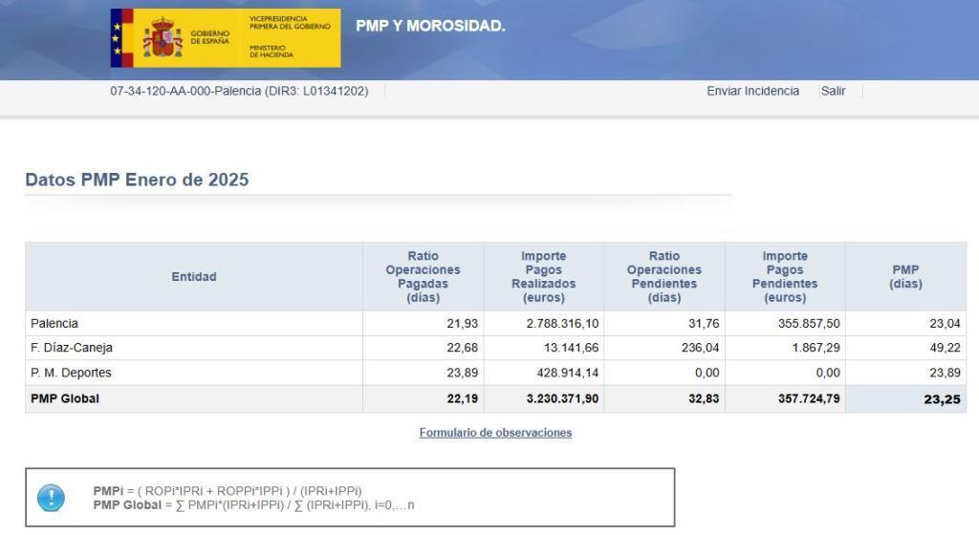Click the Importe Pagos Pendientes column header

[x=784, y=277]
